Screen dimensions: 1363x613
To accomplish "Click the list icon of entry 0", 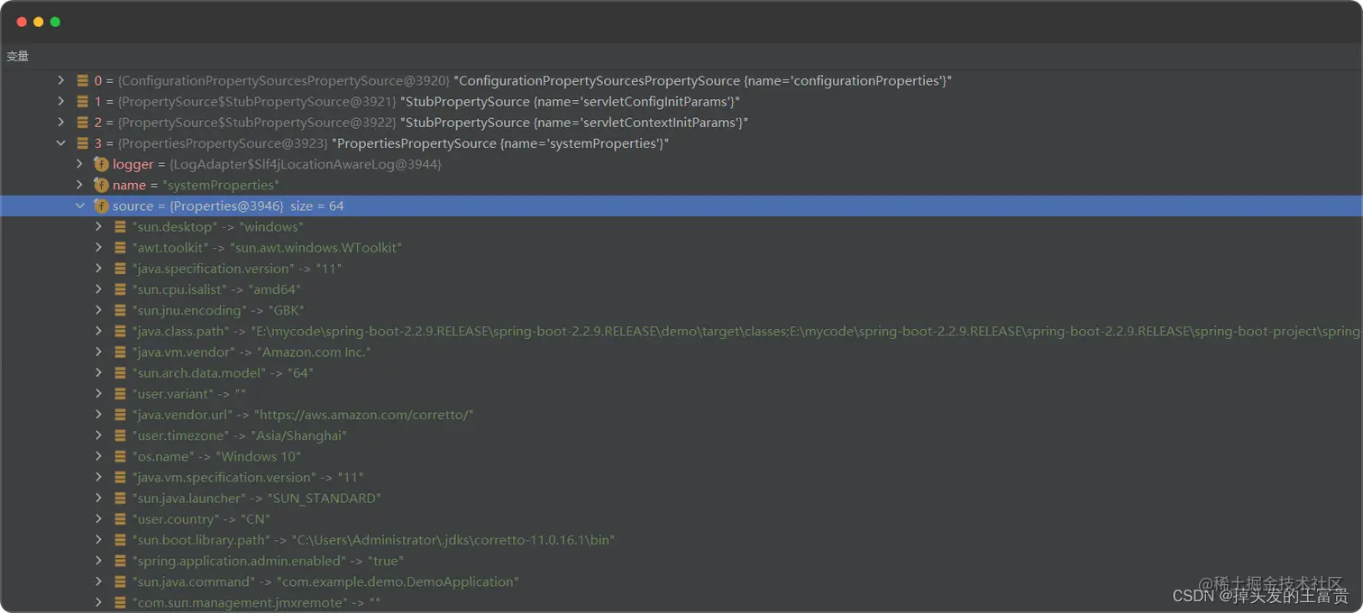I will [x=82, y=80].
